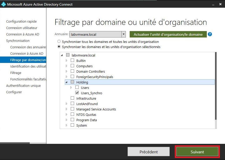Select 'Synchroniser les domaines sélectionnés' radio option
The width and height of the screenshot is (225, 160).
click(59, 47)
